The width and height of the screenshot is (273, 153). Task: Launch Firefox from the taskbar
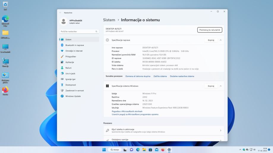coord(163,150)
